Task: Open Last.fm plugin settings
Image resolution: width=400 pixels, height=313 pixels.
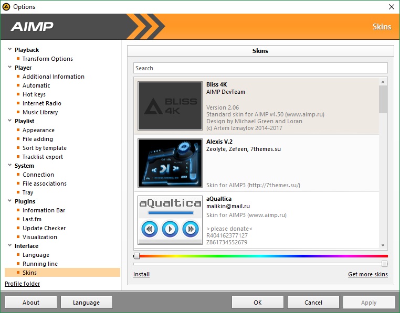Action: 32,219
